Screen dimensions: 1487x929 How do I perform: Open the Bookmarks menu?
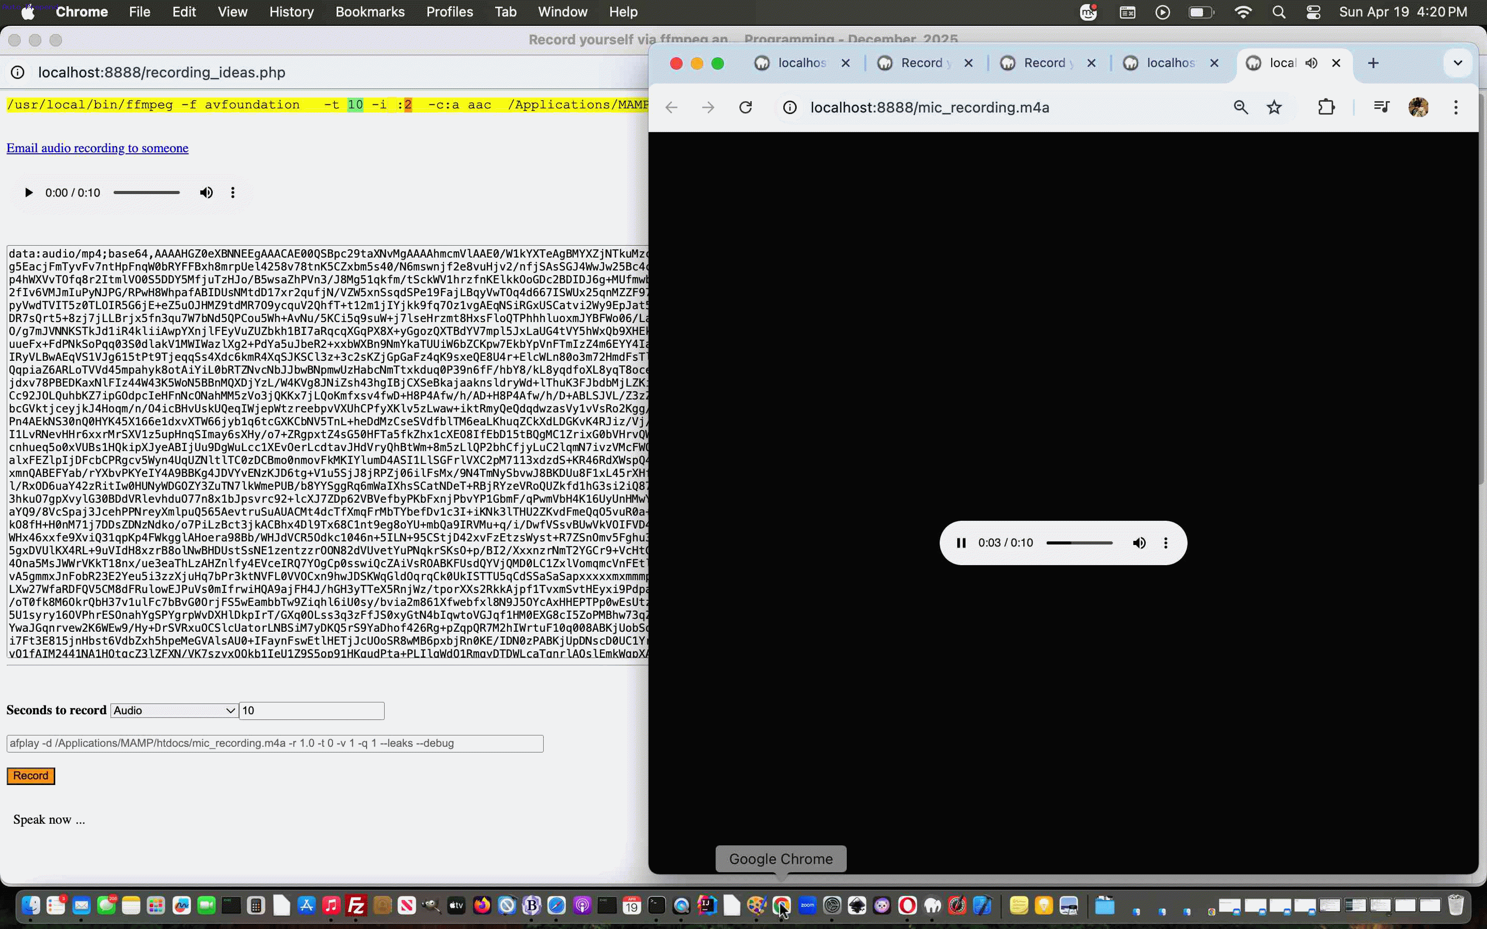[x=370, y=12]
